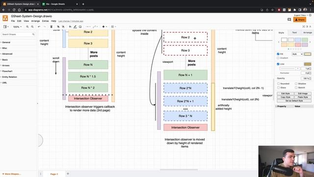The image size is (314, 177).
Task: Open the waypoints style dropdown
Action: click(x=95, y=27)
